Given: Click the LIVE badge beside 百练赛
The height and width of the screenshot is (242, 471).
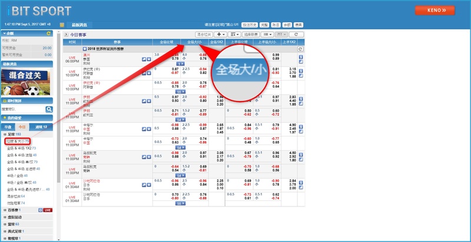Looking at the screenshot, I should 48,210.
